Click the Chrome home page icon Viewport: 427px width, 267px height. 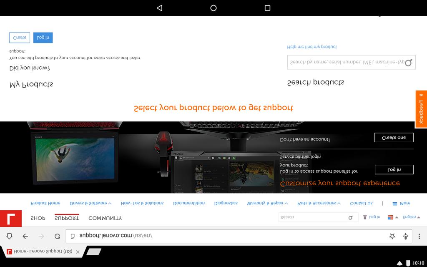click(x=9, y=236)
